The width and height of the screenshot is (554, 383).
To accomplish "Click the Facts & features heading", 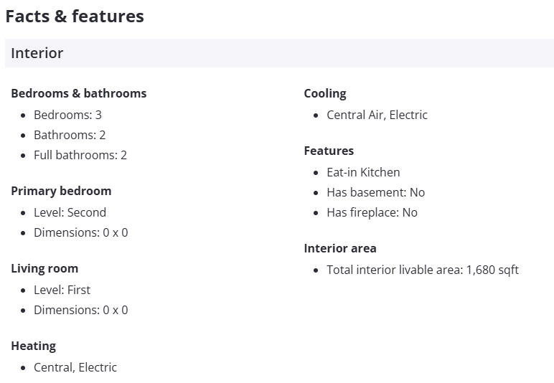I will 75,16.
